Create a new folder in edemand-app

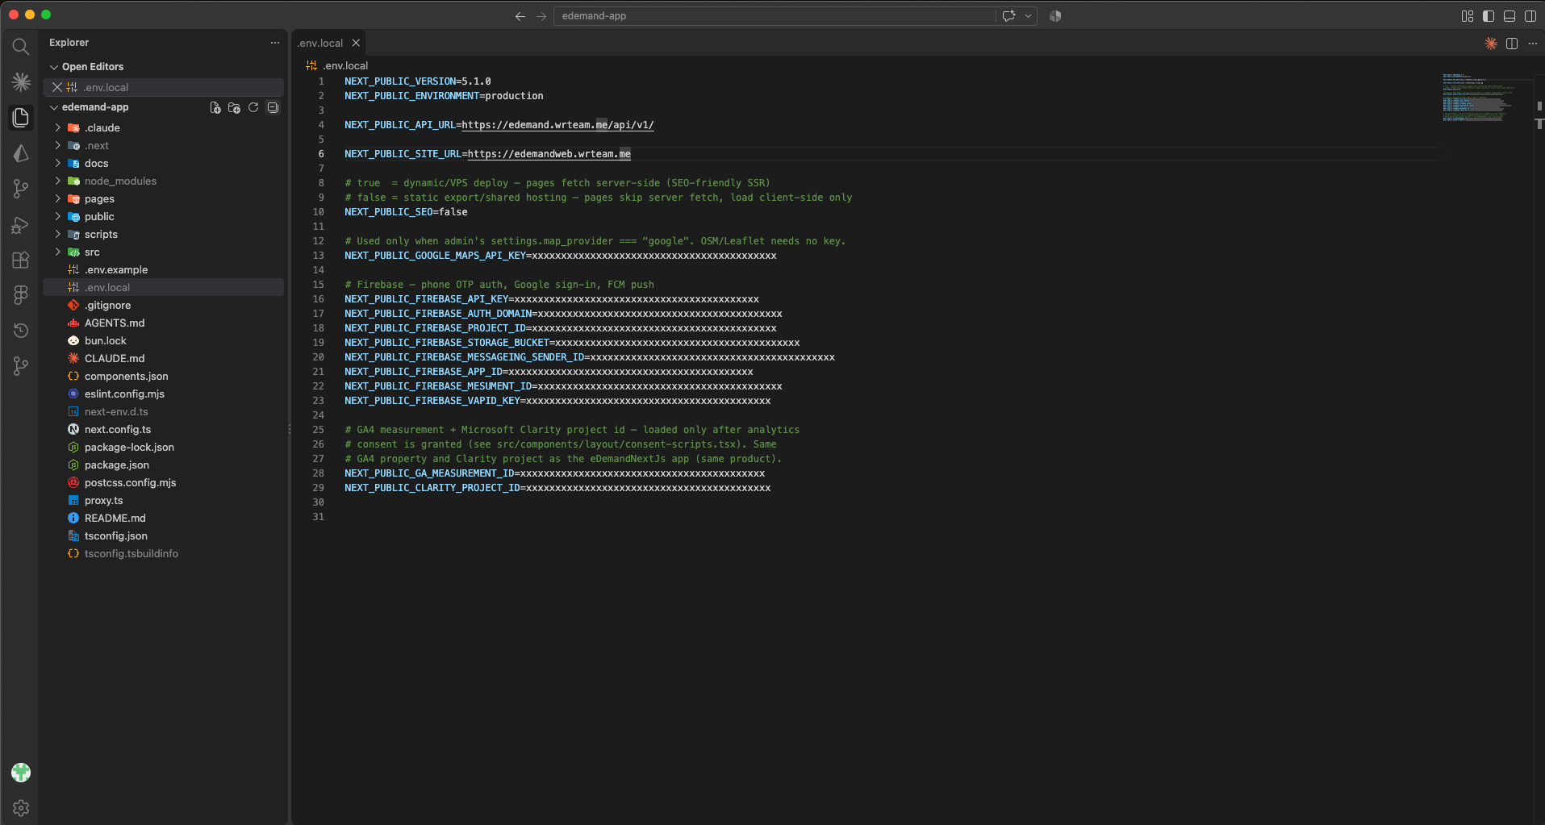(x=234, y=107)
